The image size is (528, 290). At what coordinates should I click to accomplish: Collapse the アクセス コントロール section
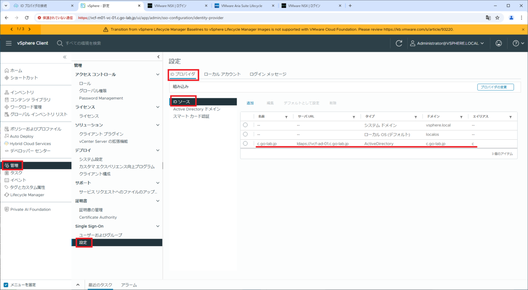point(158,75)
